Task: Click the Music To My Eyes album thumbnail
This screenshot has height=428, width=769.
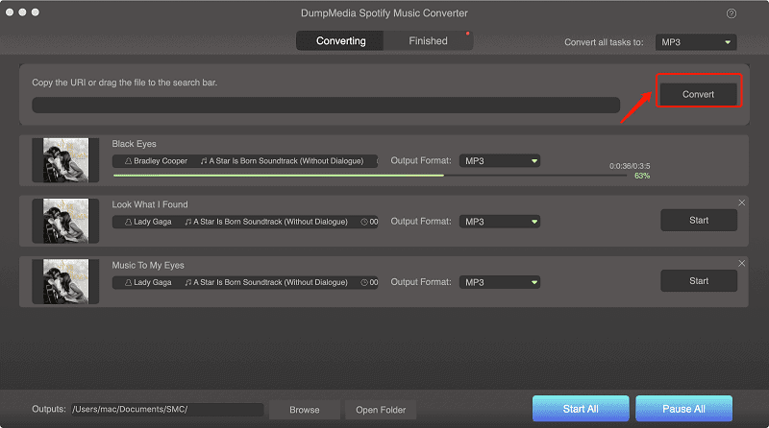Action: (65, 281)
